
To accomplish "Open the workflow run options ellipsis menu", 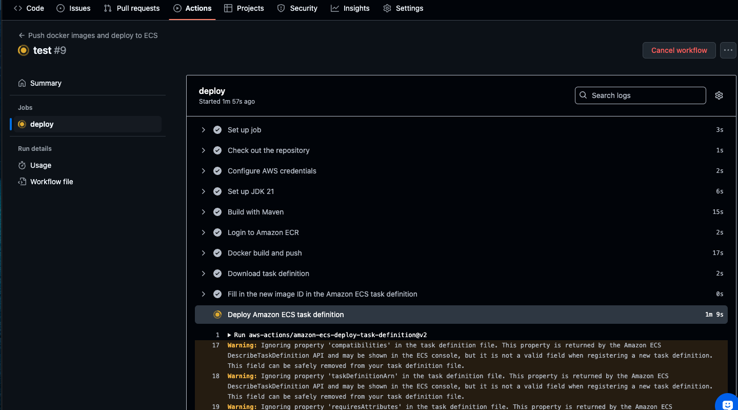I will click(x=728, y=50).
